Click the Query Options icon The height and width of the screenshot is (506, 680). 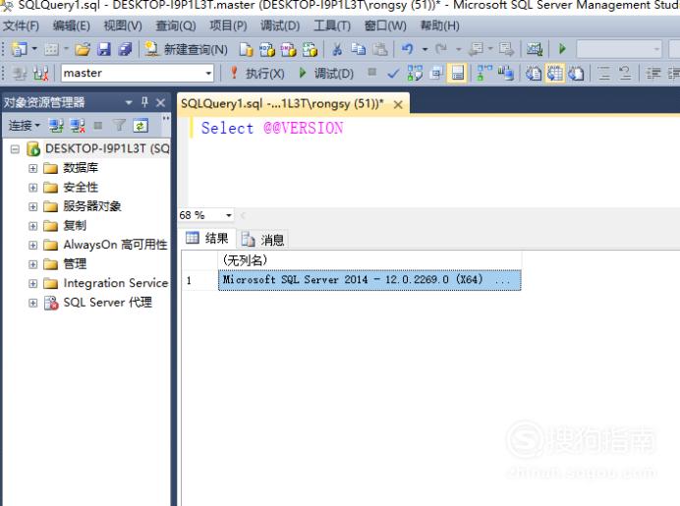pyautogui.click(x=436, y=74)
